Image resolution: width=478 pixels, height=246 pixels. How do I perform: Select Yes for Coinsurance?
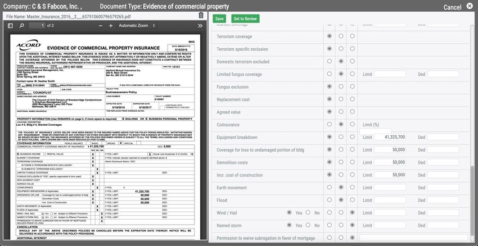(x=329, y=124)
